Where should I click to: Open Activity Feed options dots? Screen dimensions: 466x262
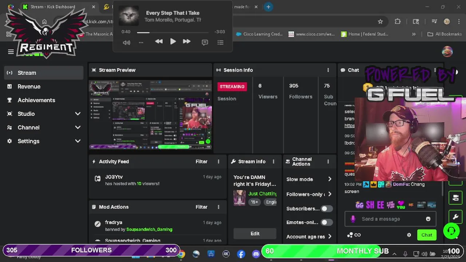(218, 162)
